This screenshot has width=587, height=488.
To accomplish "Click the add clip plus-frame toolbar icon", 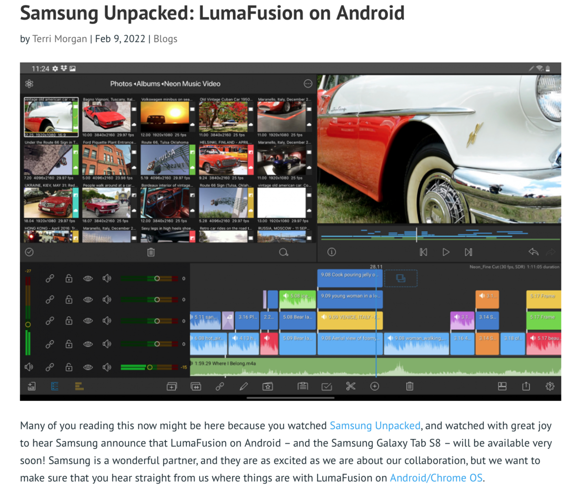I will point(172,386).
